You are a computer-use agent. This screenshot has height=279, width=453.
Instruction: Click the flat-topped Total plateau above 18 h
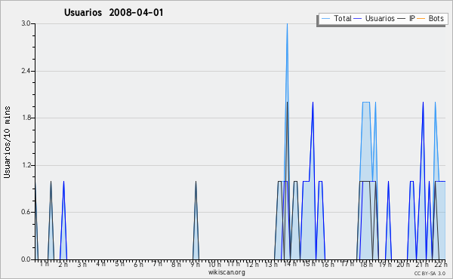pos(366,102)
